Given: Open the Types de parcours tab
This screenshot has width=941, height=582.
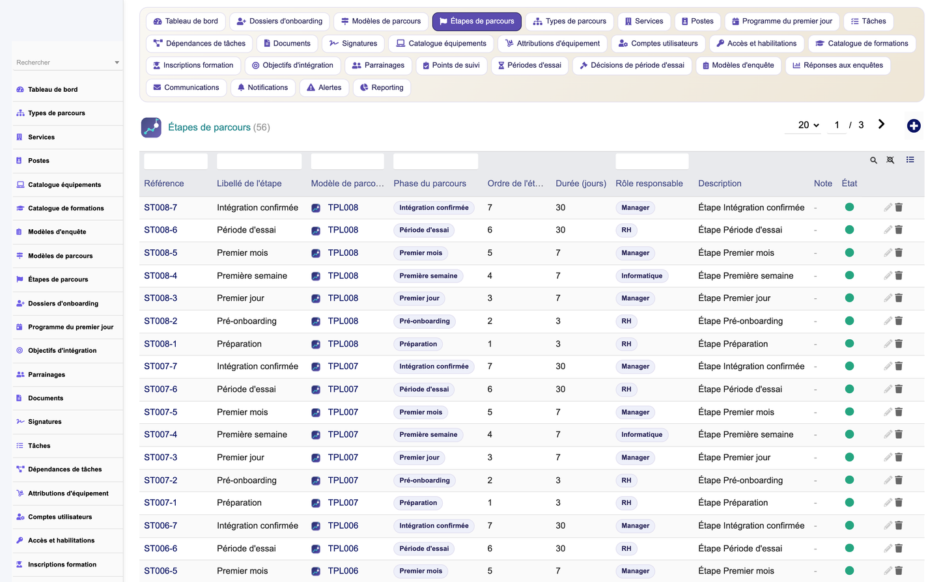Looking at the screenshot, I should [569, 21].
